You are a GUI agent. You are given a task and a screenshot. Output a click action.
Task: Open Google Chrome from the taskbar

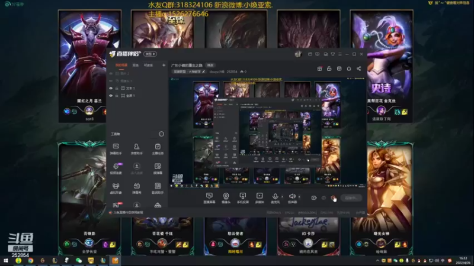click(31, 261)
